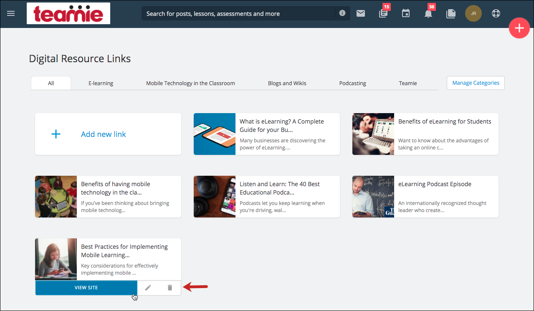Select the All category tab
The image size is (534, 311).
(x=51, y=83)
